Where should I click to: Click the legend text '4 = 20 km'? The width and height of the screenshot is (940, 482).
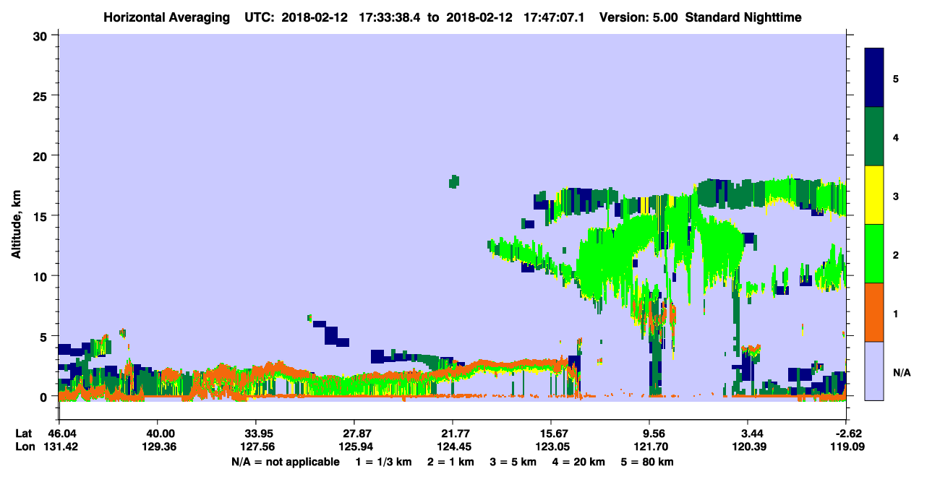pos(580,462)
